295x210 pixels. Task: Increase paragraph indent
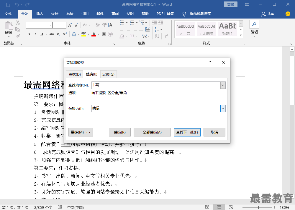[161, 23]
